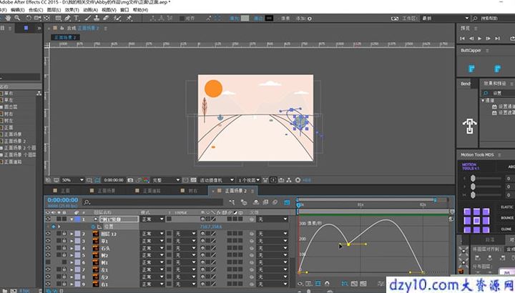Open the composition mini-flowchart icon
Viewport: 515px width, 293px height.
(x=232, y=202)
